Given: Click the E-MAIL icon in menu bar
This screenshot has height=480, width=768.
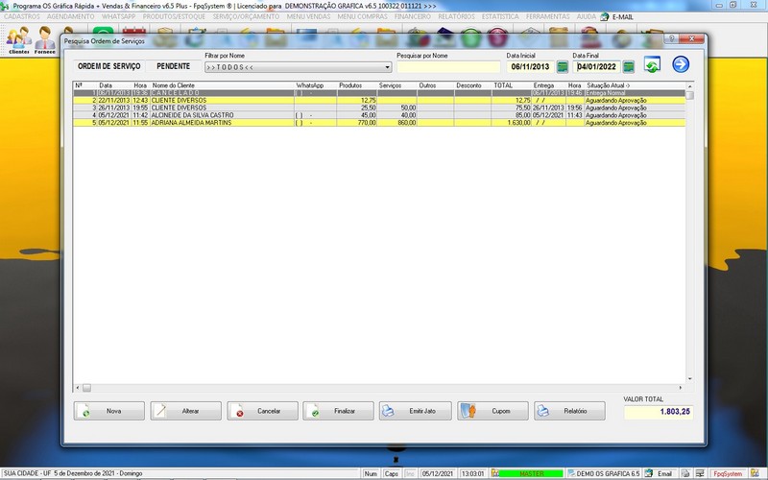Looking at the screenshot, I should (x=605, y=16).
